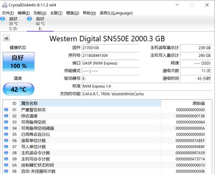This screenshot has height=174, width=215.
Task: Select the 控制器忙状态时间 attribute row
Action: point(104,165)
